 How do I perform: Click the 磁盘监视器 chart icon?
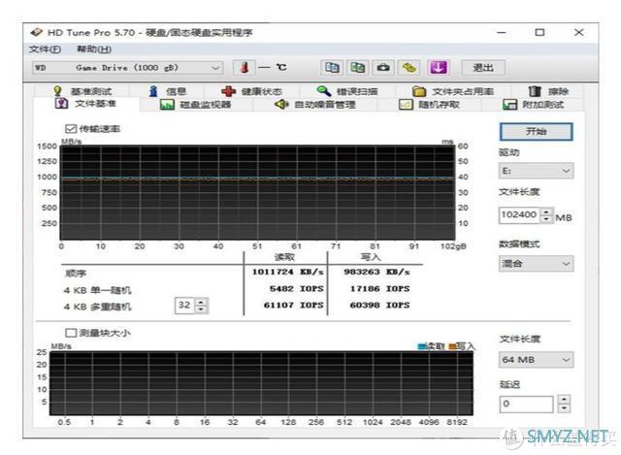(167, 105)
